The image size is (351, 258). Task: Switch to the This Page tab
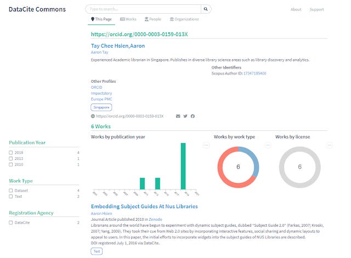tap(101, 19)
